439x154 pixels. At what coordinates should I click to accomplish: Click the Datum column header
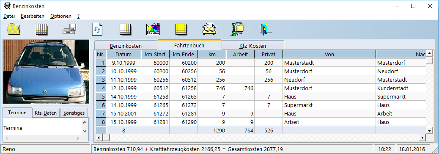[123, 54]
